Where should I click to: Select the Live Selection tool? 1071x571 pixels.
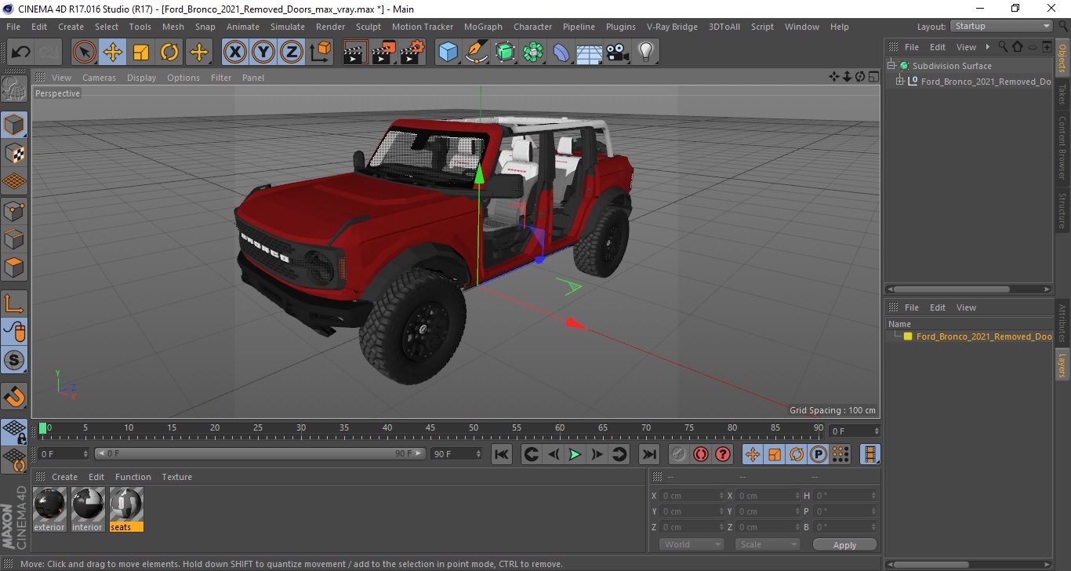[x=85, y=53]
